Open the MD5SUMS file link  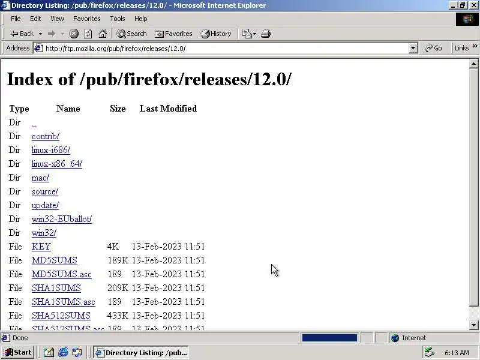tap(55, 260)
